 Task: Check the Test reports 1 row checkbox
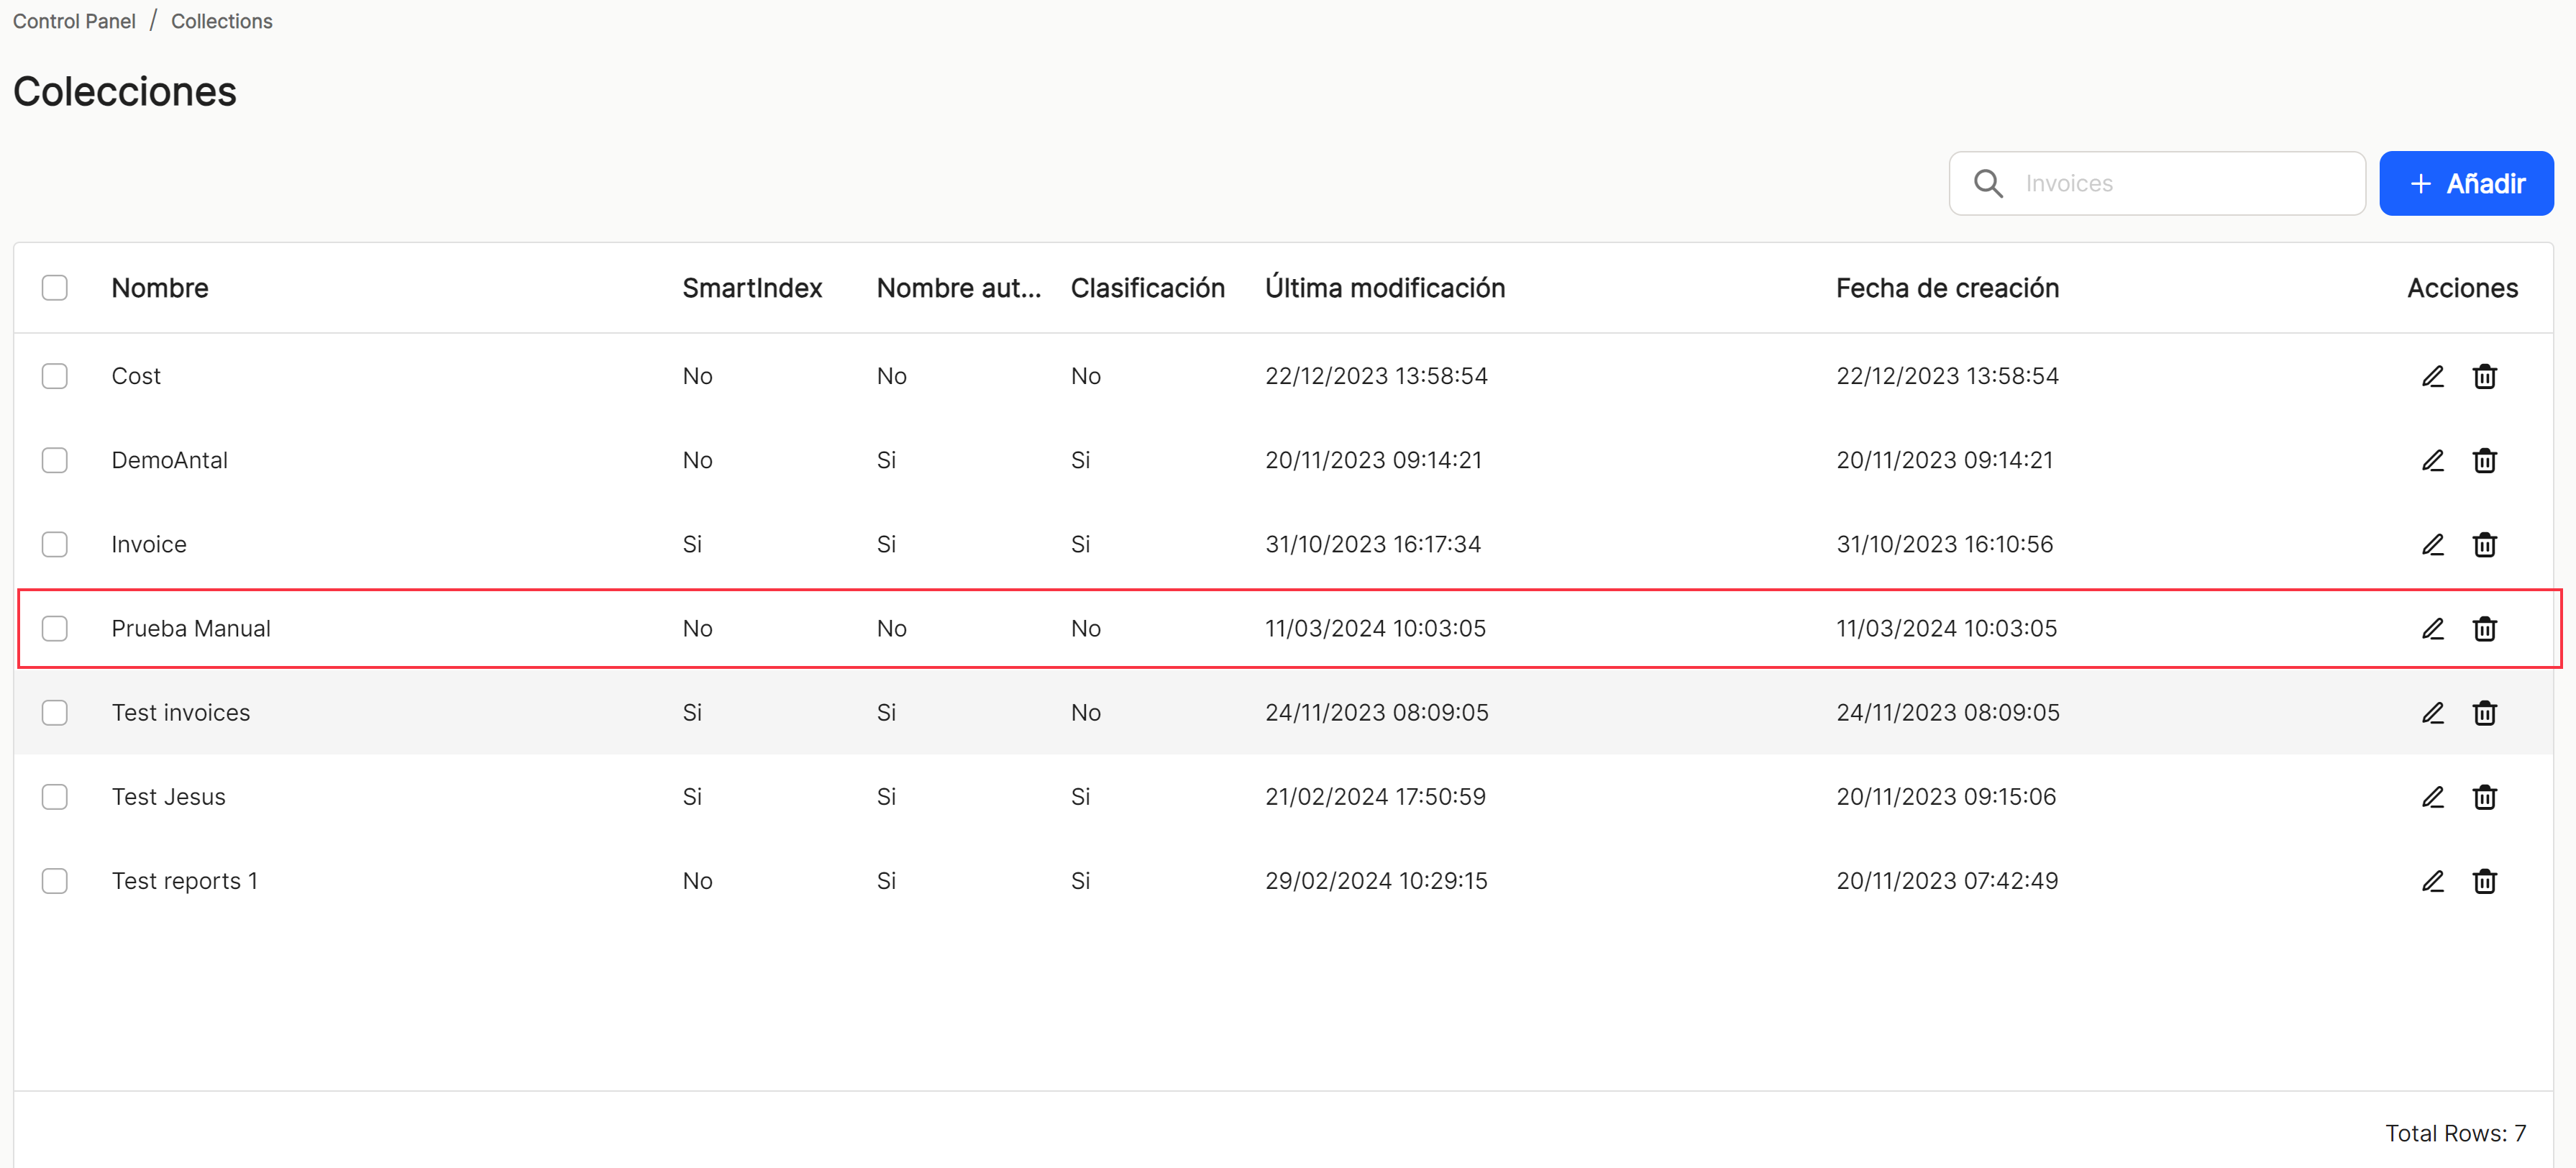[x=55, y=880]
